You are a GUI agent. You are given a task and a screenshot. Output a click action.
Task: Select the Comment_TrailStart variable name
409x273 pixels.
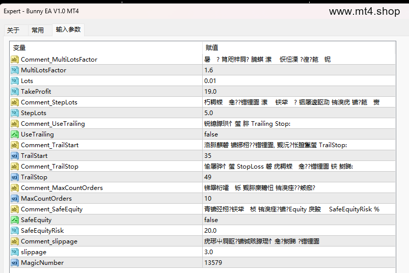click(x=50, y=145)
